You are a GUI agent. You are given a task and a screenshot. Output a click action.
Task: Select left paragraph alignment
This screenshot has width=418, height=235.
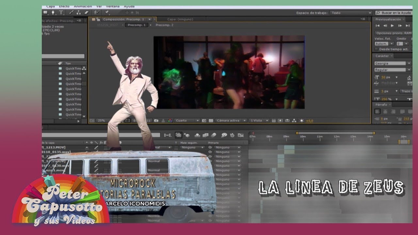point(378,111)
